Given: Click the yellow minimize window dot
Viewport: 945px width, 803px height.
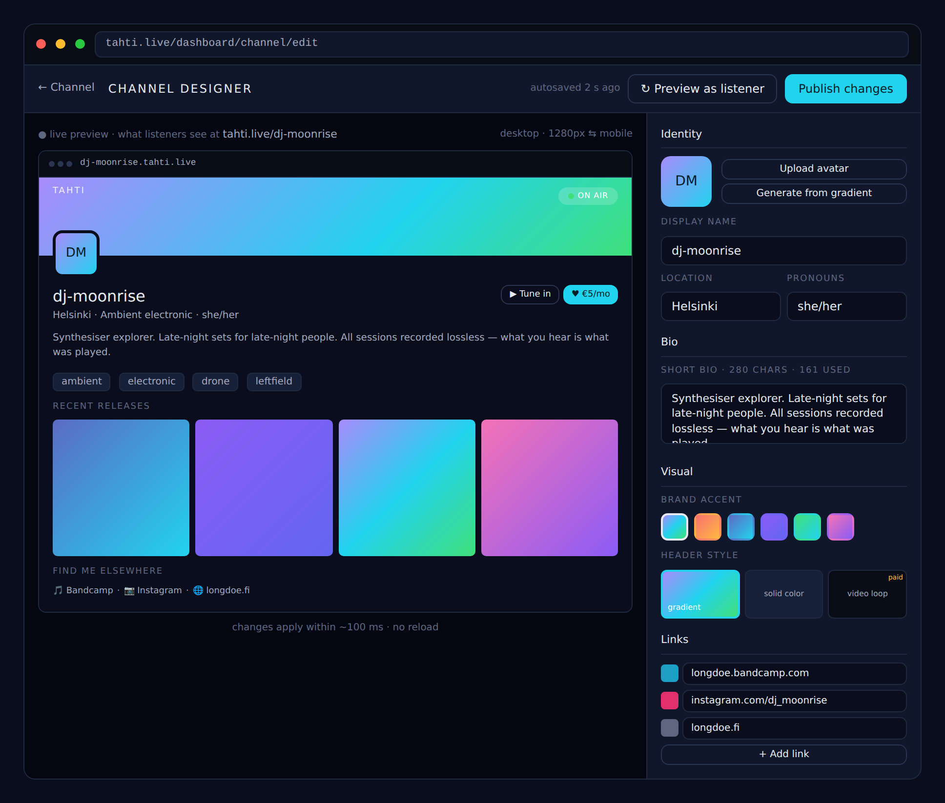Looking at the screenshot, I should pos(61,44).
